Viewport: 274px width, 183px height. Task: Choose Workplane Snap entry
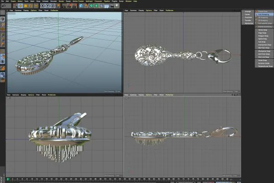[x=264, y=51]
